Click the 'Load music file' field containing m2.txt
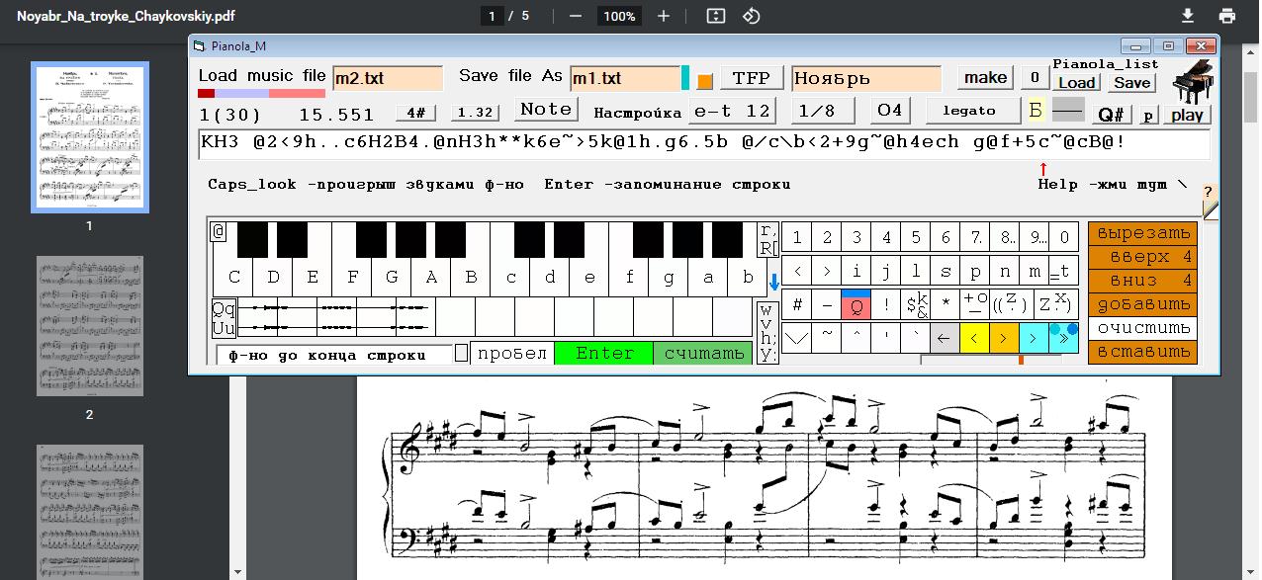The width and height of the screenshot is (1262, 580). pyautogui.click(x=388, y=78)
